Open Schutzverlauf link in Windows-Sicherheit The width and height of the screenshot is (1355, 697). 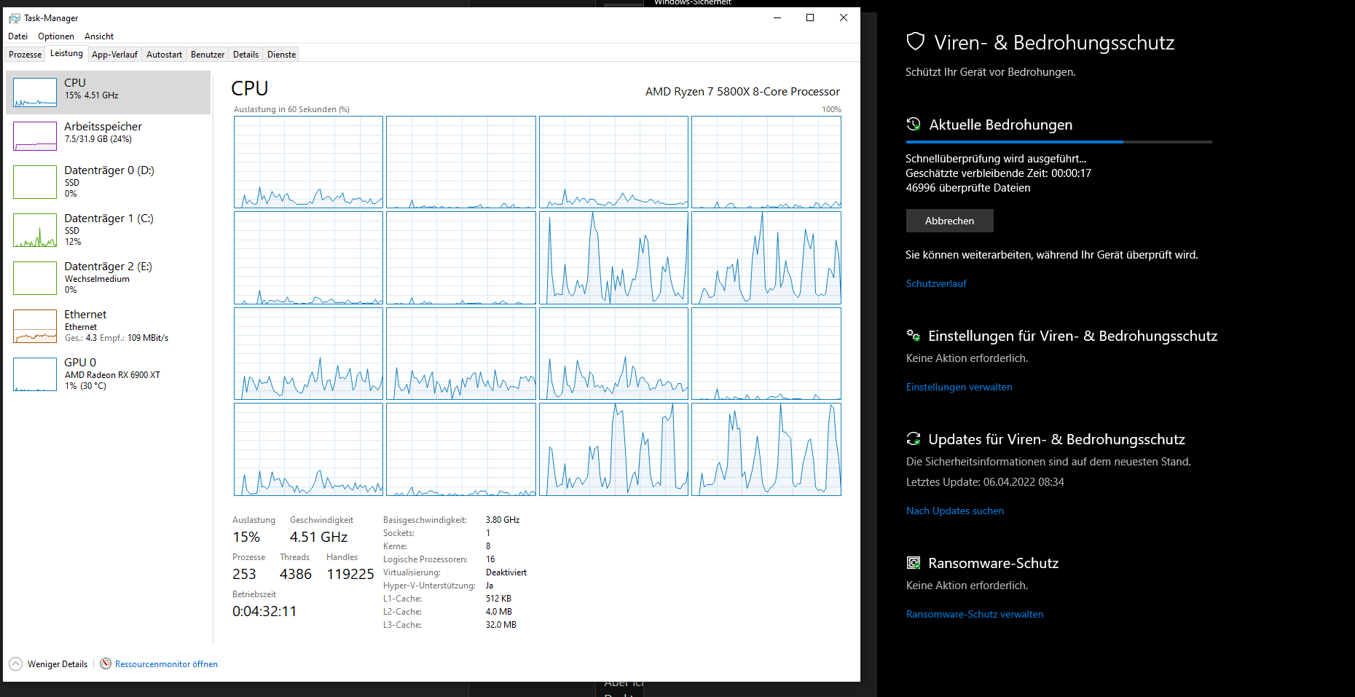936,283
